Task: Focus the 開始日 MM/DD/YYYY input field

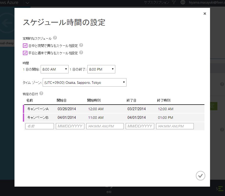Action: coord(70,126)
